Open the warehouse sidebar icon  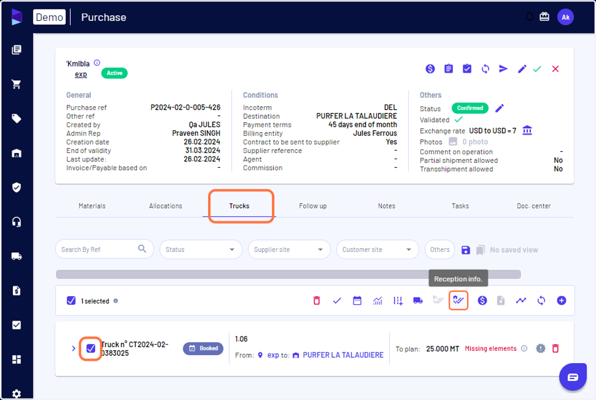click(x=16, y=153)
